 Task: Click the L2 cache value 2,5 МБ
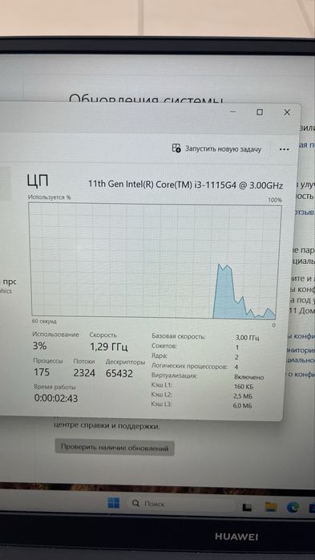(x=243, y=396)
